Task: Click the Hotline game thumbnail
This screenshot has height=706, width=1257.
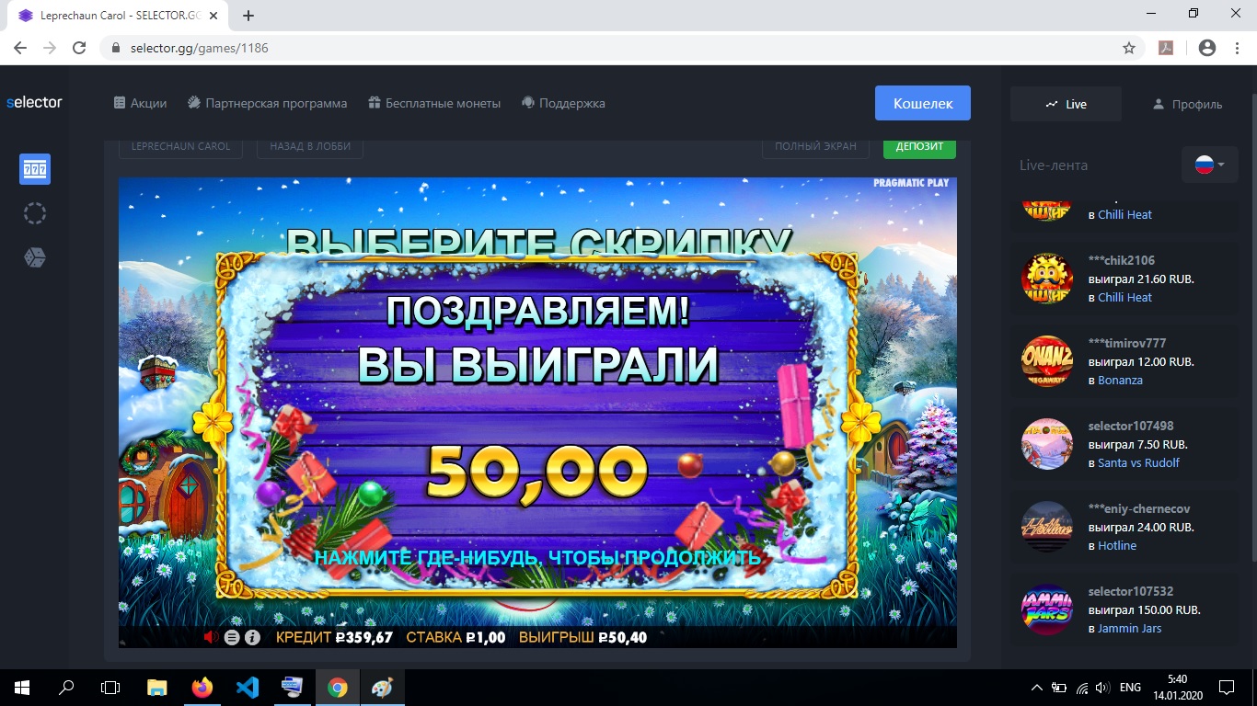Action: (x=1047, y=527)
